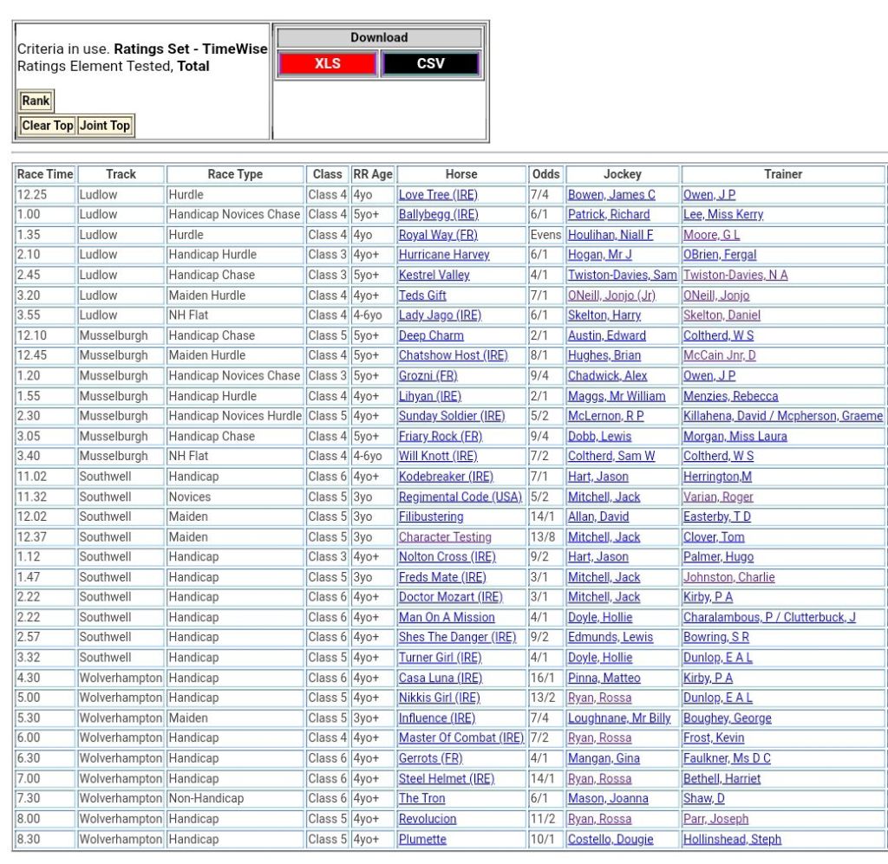Open horse link Hurricane Harvey
The height and width of the screenshot is (864, 888).
pos(444,255)
